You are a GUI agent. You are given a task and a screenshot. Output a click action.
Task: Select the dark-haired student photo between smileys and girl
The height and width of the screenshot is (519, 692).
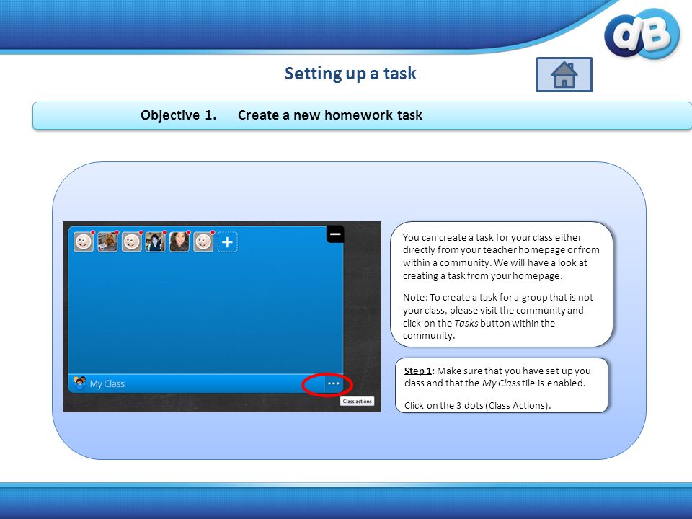[156, 242]
